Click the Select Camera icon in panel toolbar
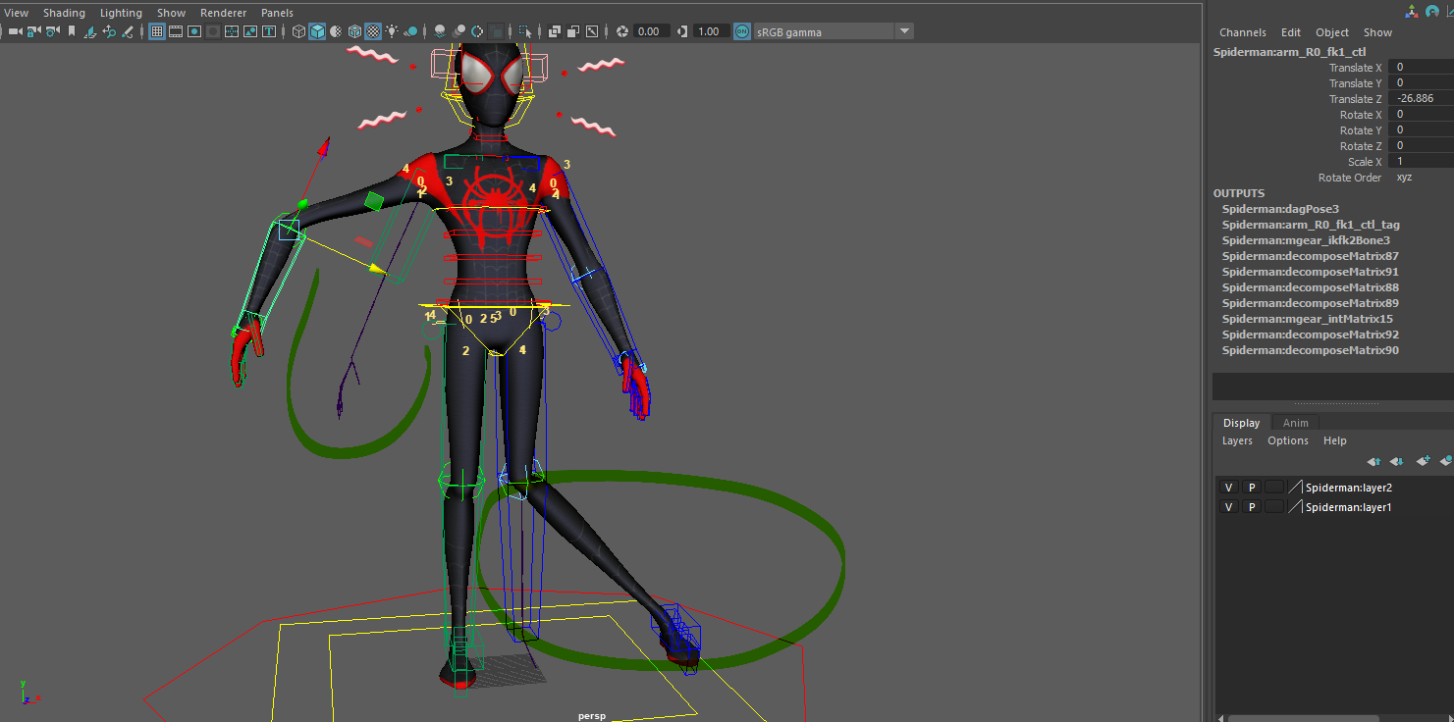 (x=15, y=31)
